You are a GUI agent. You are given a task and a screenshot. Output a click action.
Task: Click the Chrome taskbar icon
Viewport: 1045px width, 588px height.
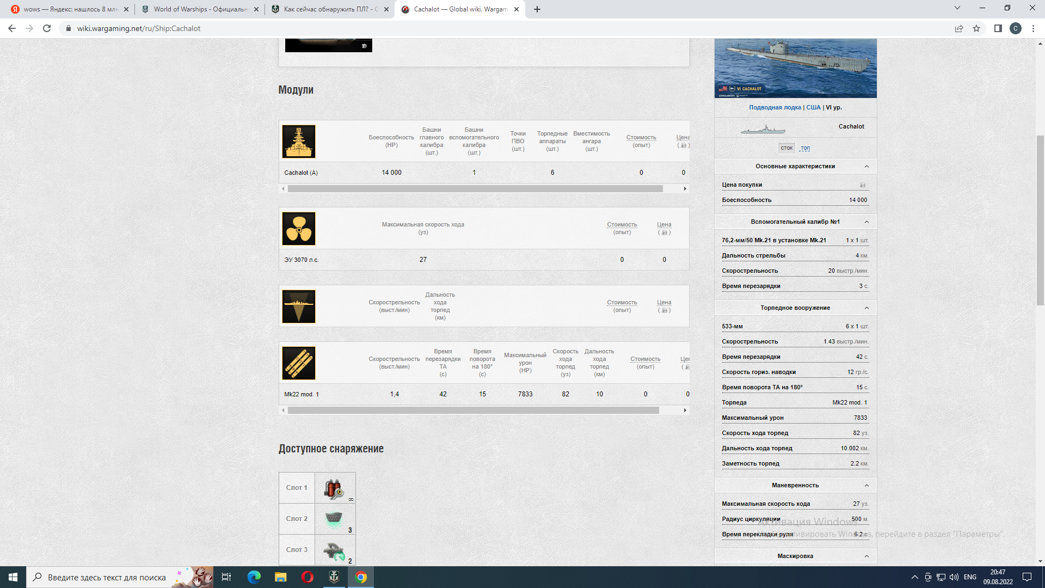pos(361,577)
